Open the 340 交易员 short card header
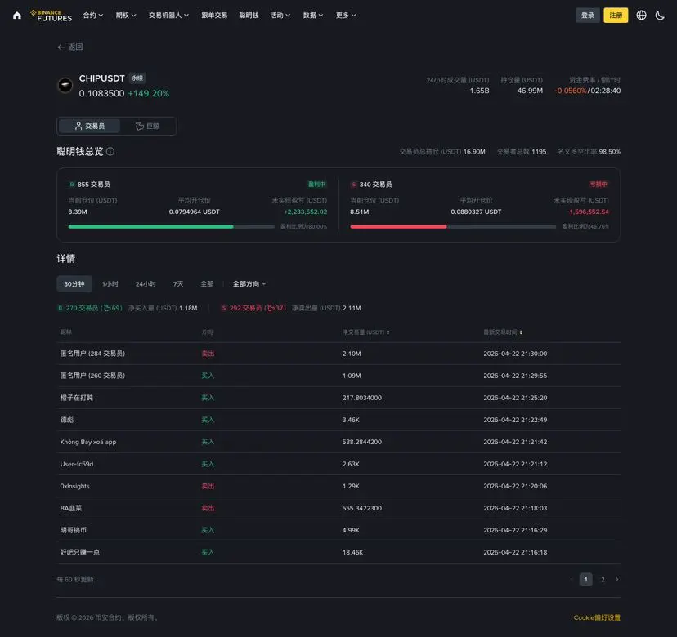Viewport: 677px width, 637px height. click(x=371, y=184)
